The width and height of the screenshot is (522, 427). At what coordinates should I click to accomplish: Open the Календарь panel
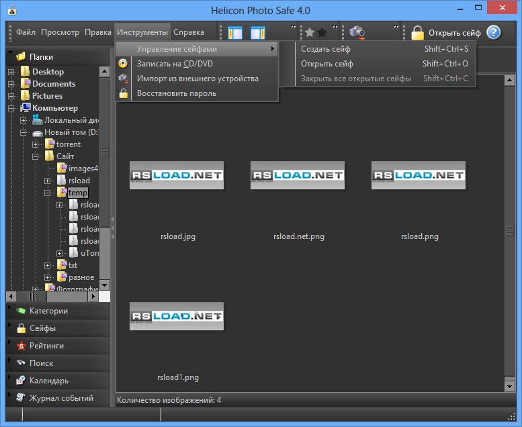coord(58,381)
